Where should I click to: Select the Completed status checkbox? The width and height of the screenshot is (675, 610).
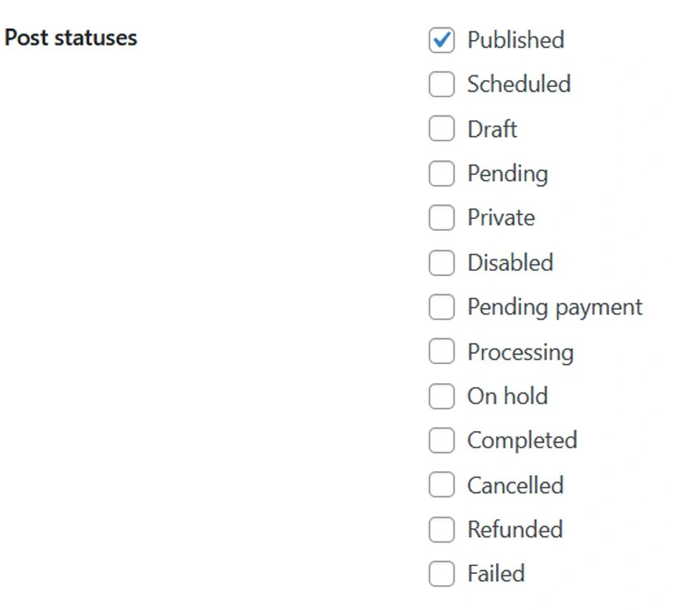[x=442, y=440]
